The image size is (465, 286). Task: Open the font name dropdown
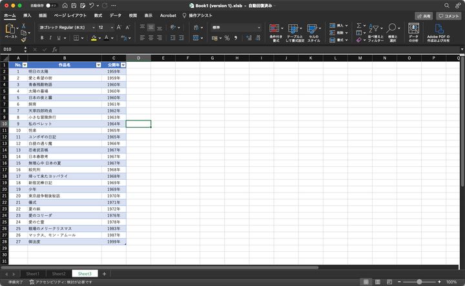[x=91, y=28]
